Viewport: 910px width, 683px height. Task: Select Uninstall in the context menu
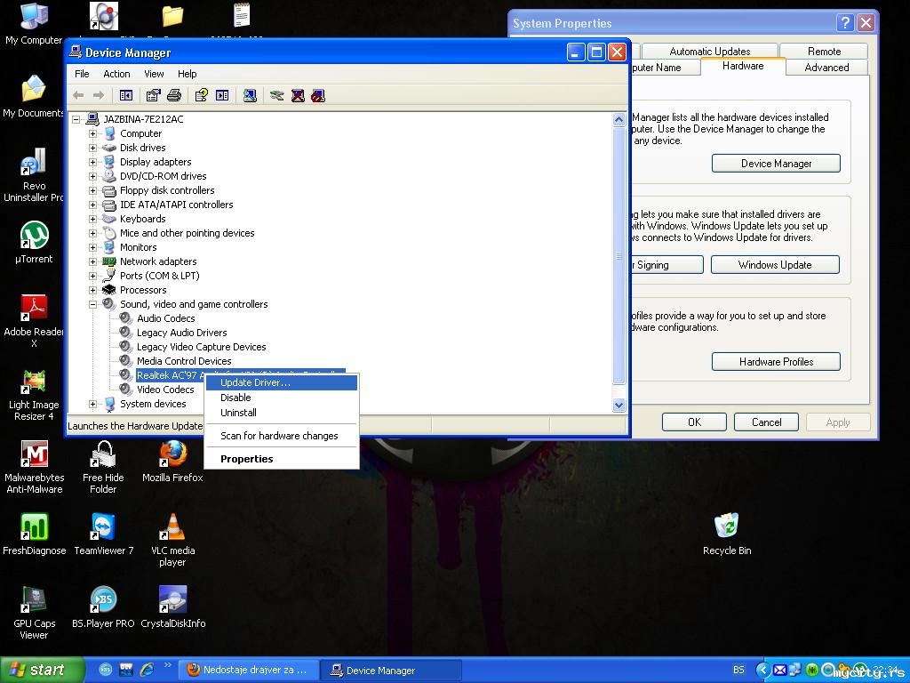(x=238, y=413)
